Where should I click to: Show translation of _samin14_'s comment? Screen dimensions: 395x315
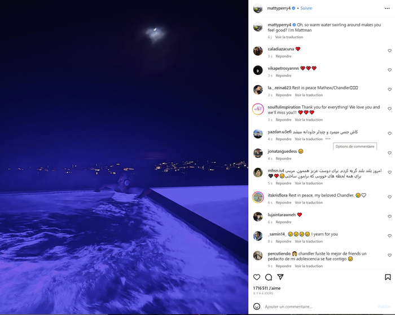point(309,241)
